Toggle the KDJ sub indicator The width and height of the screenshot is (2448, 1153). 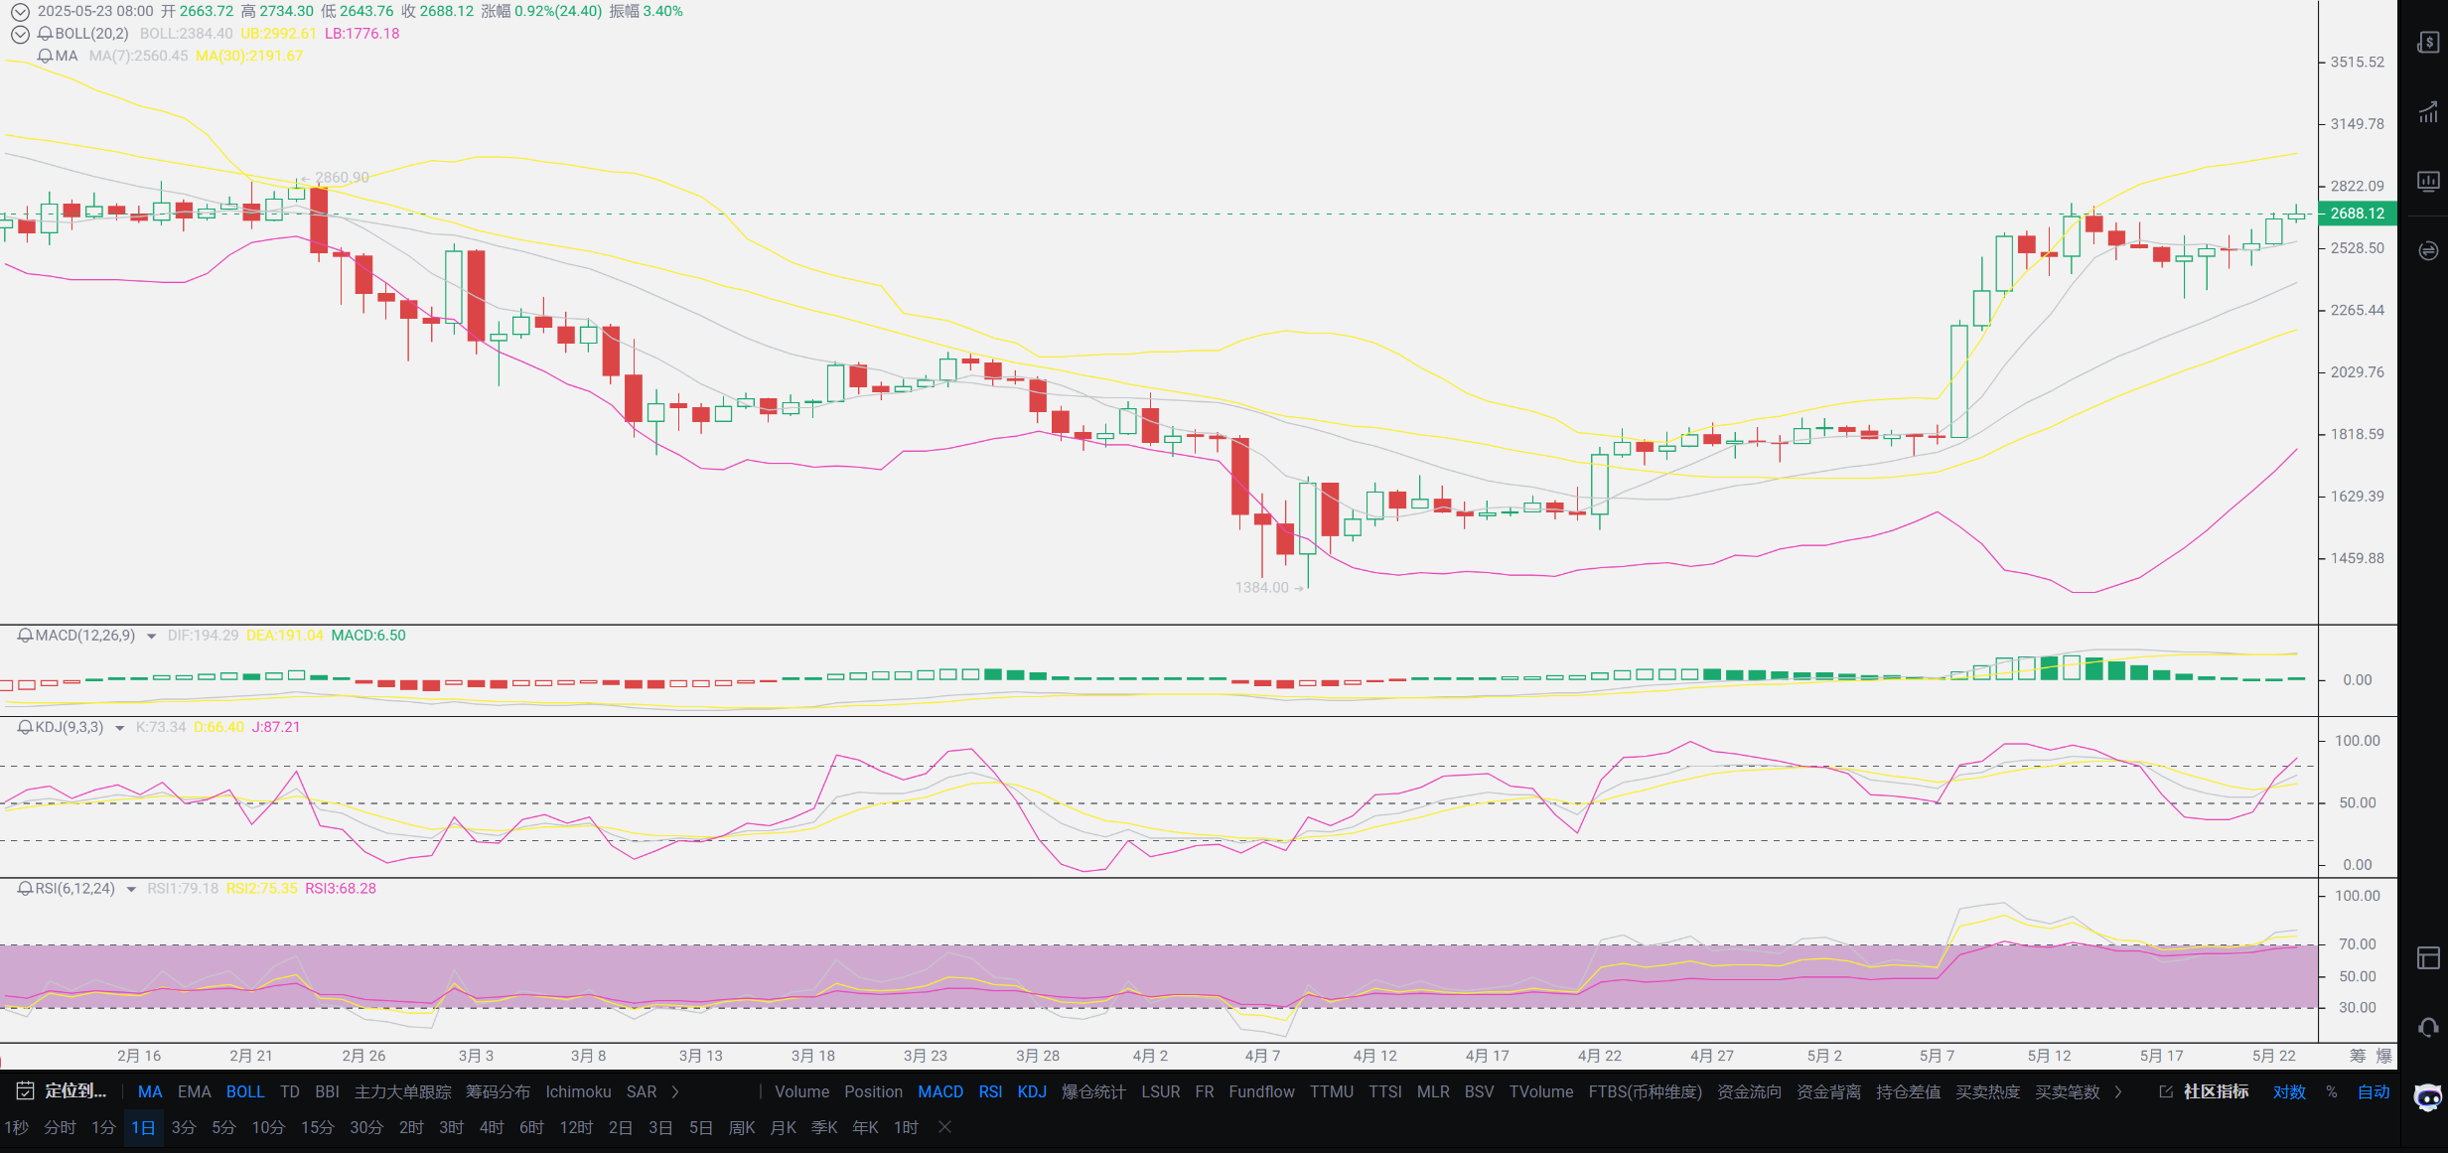tap(1032, 1092)
